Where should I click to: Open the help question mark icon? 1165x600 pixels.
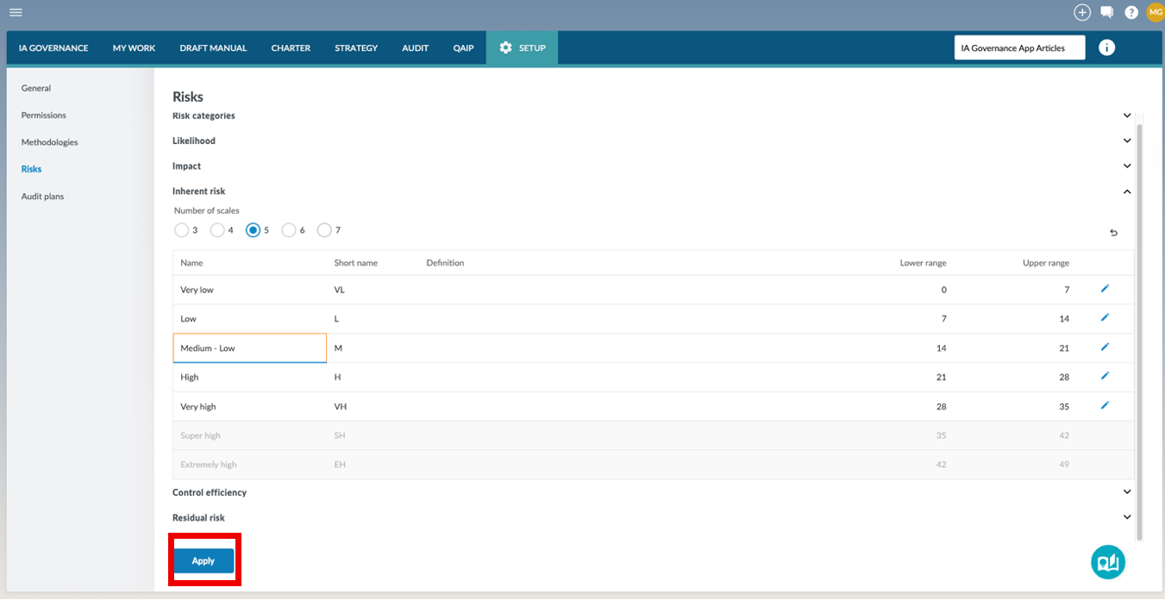click(x=1131, y=12)
